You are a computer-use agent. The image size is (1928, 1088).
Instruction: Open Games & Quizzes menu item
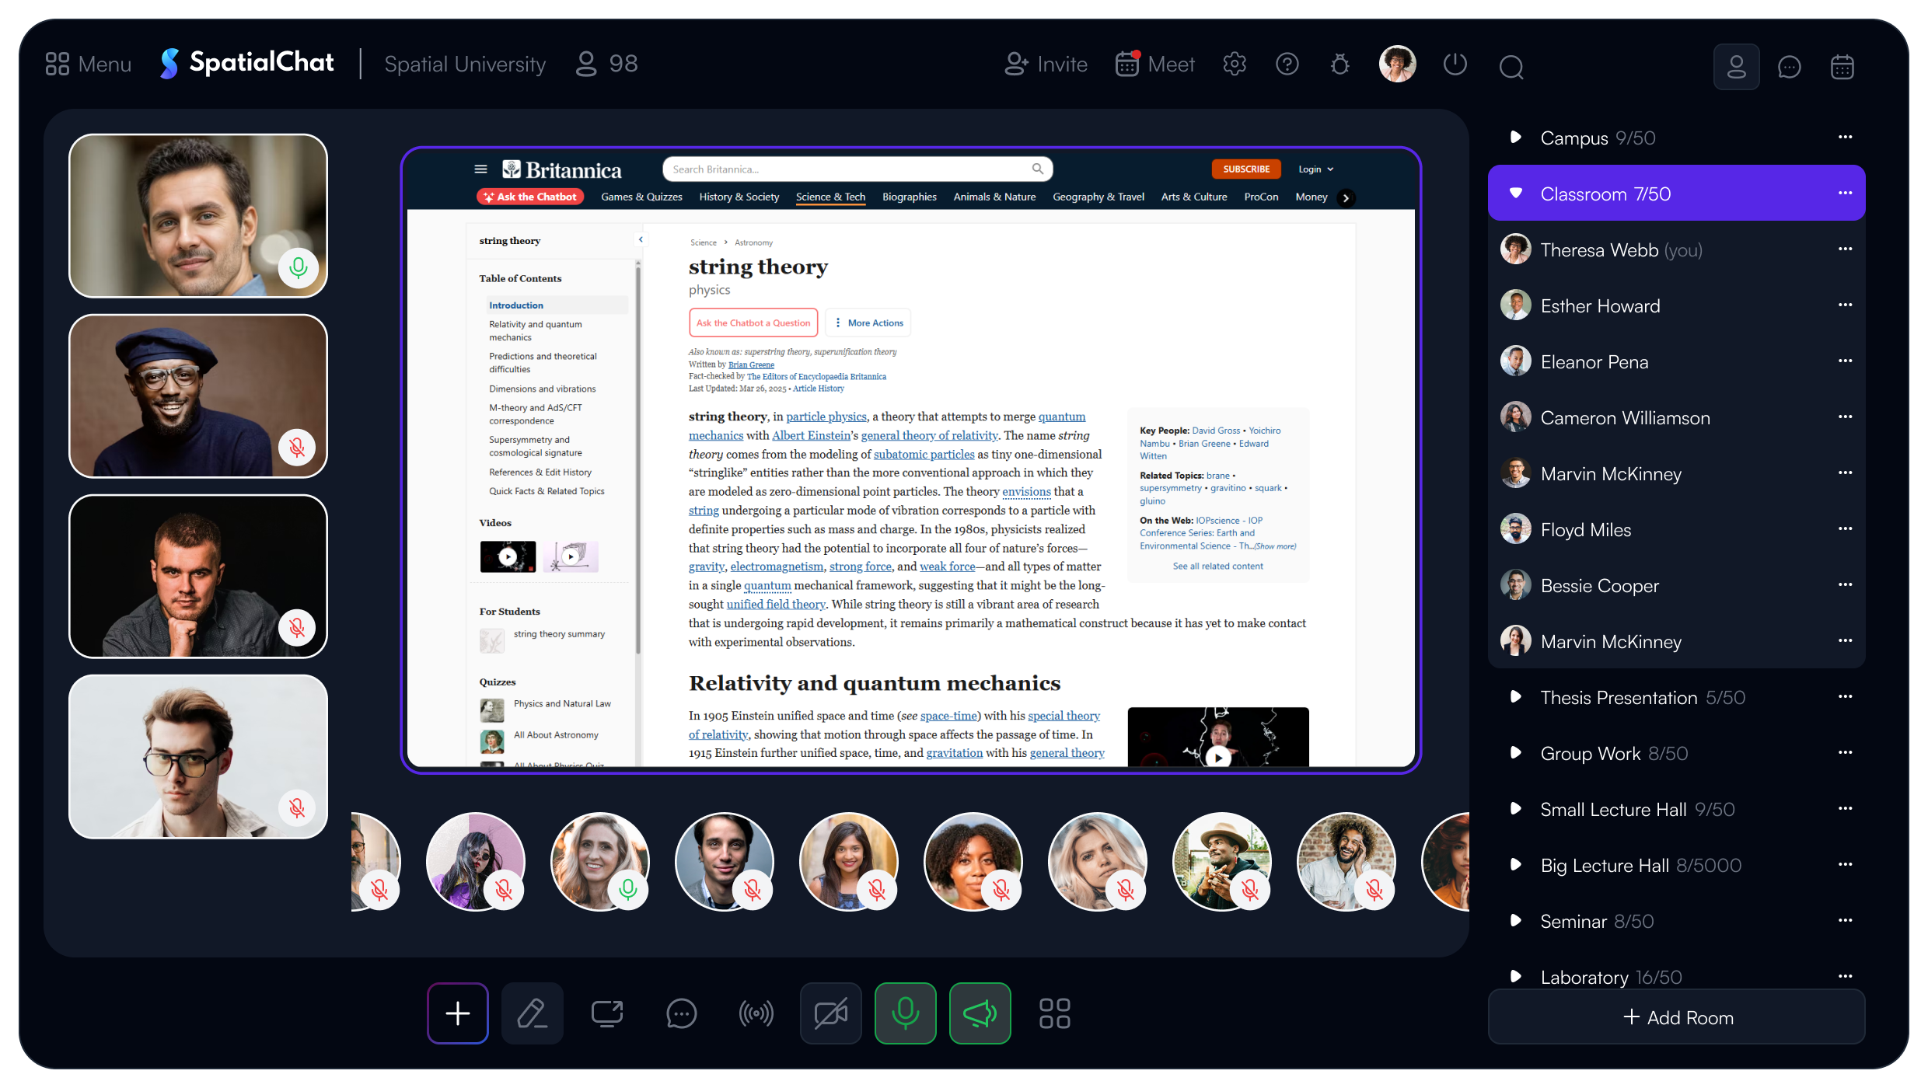(641, 197)
